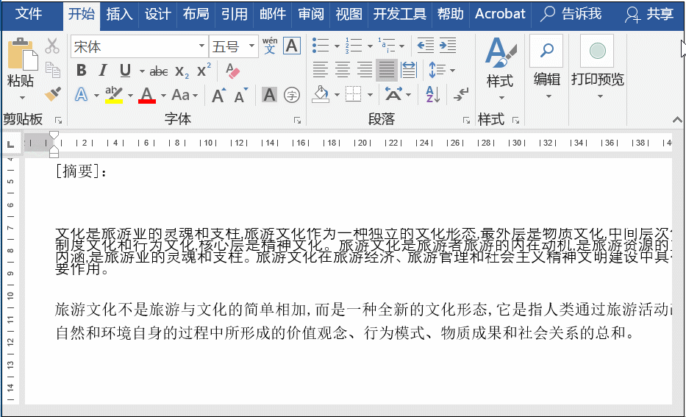Image resolution: width=686 pixels, height=417 pixels.
Task: Justify paragraph text
Action: click(387, 70)
